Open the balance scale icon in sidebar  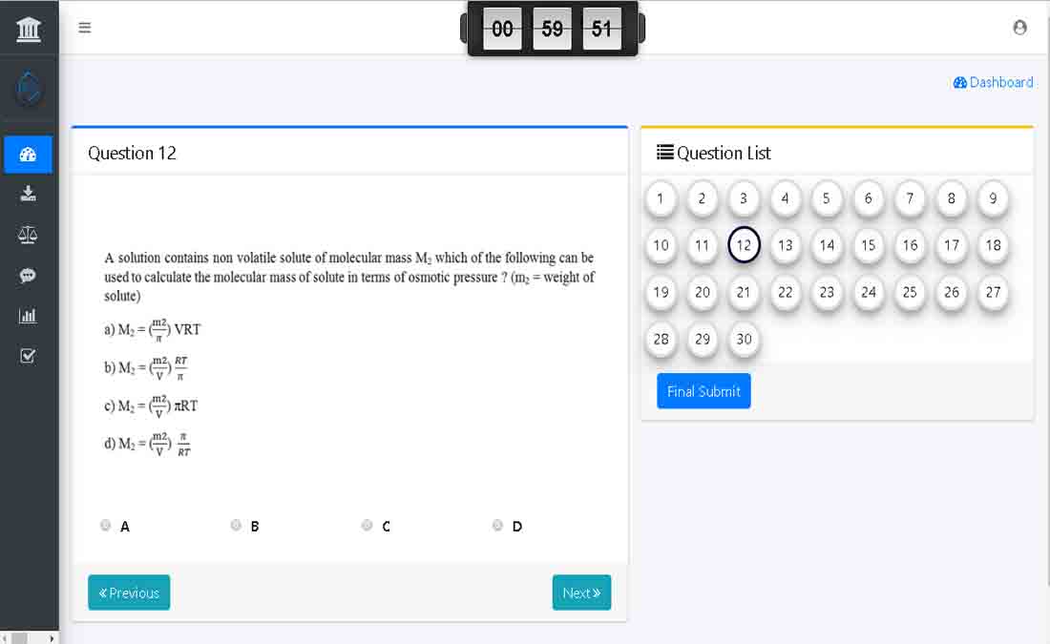(28, 235)
